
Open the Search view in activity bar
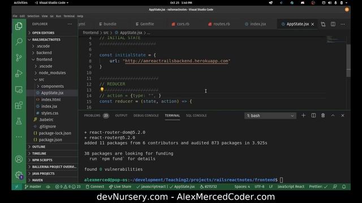click(19, 42)
